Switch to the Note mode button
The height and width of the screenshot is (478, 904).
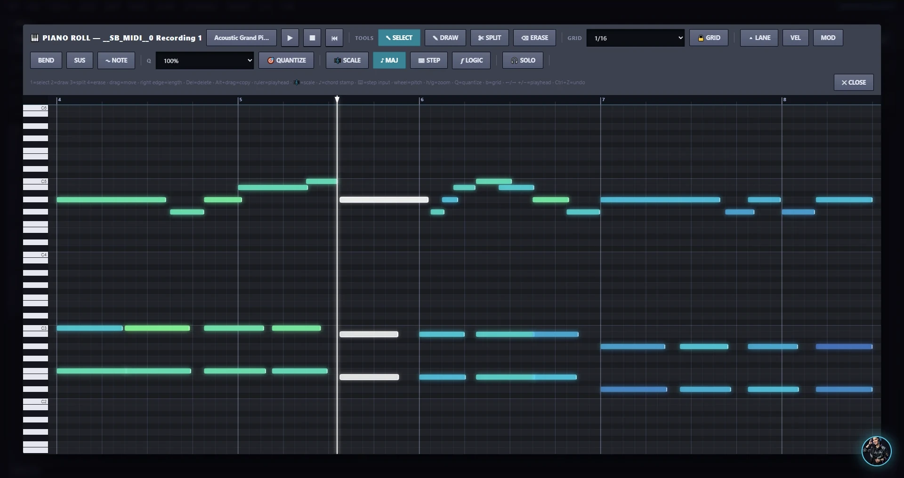(x=116, y=60)
